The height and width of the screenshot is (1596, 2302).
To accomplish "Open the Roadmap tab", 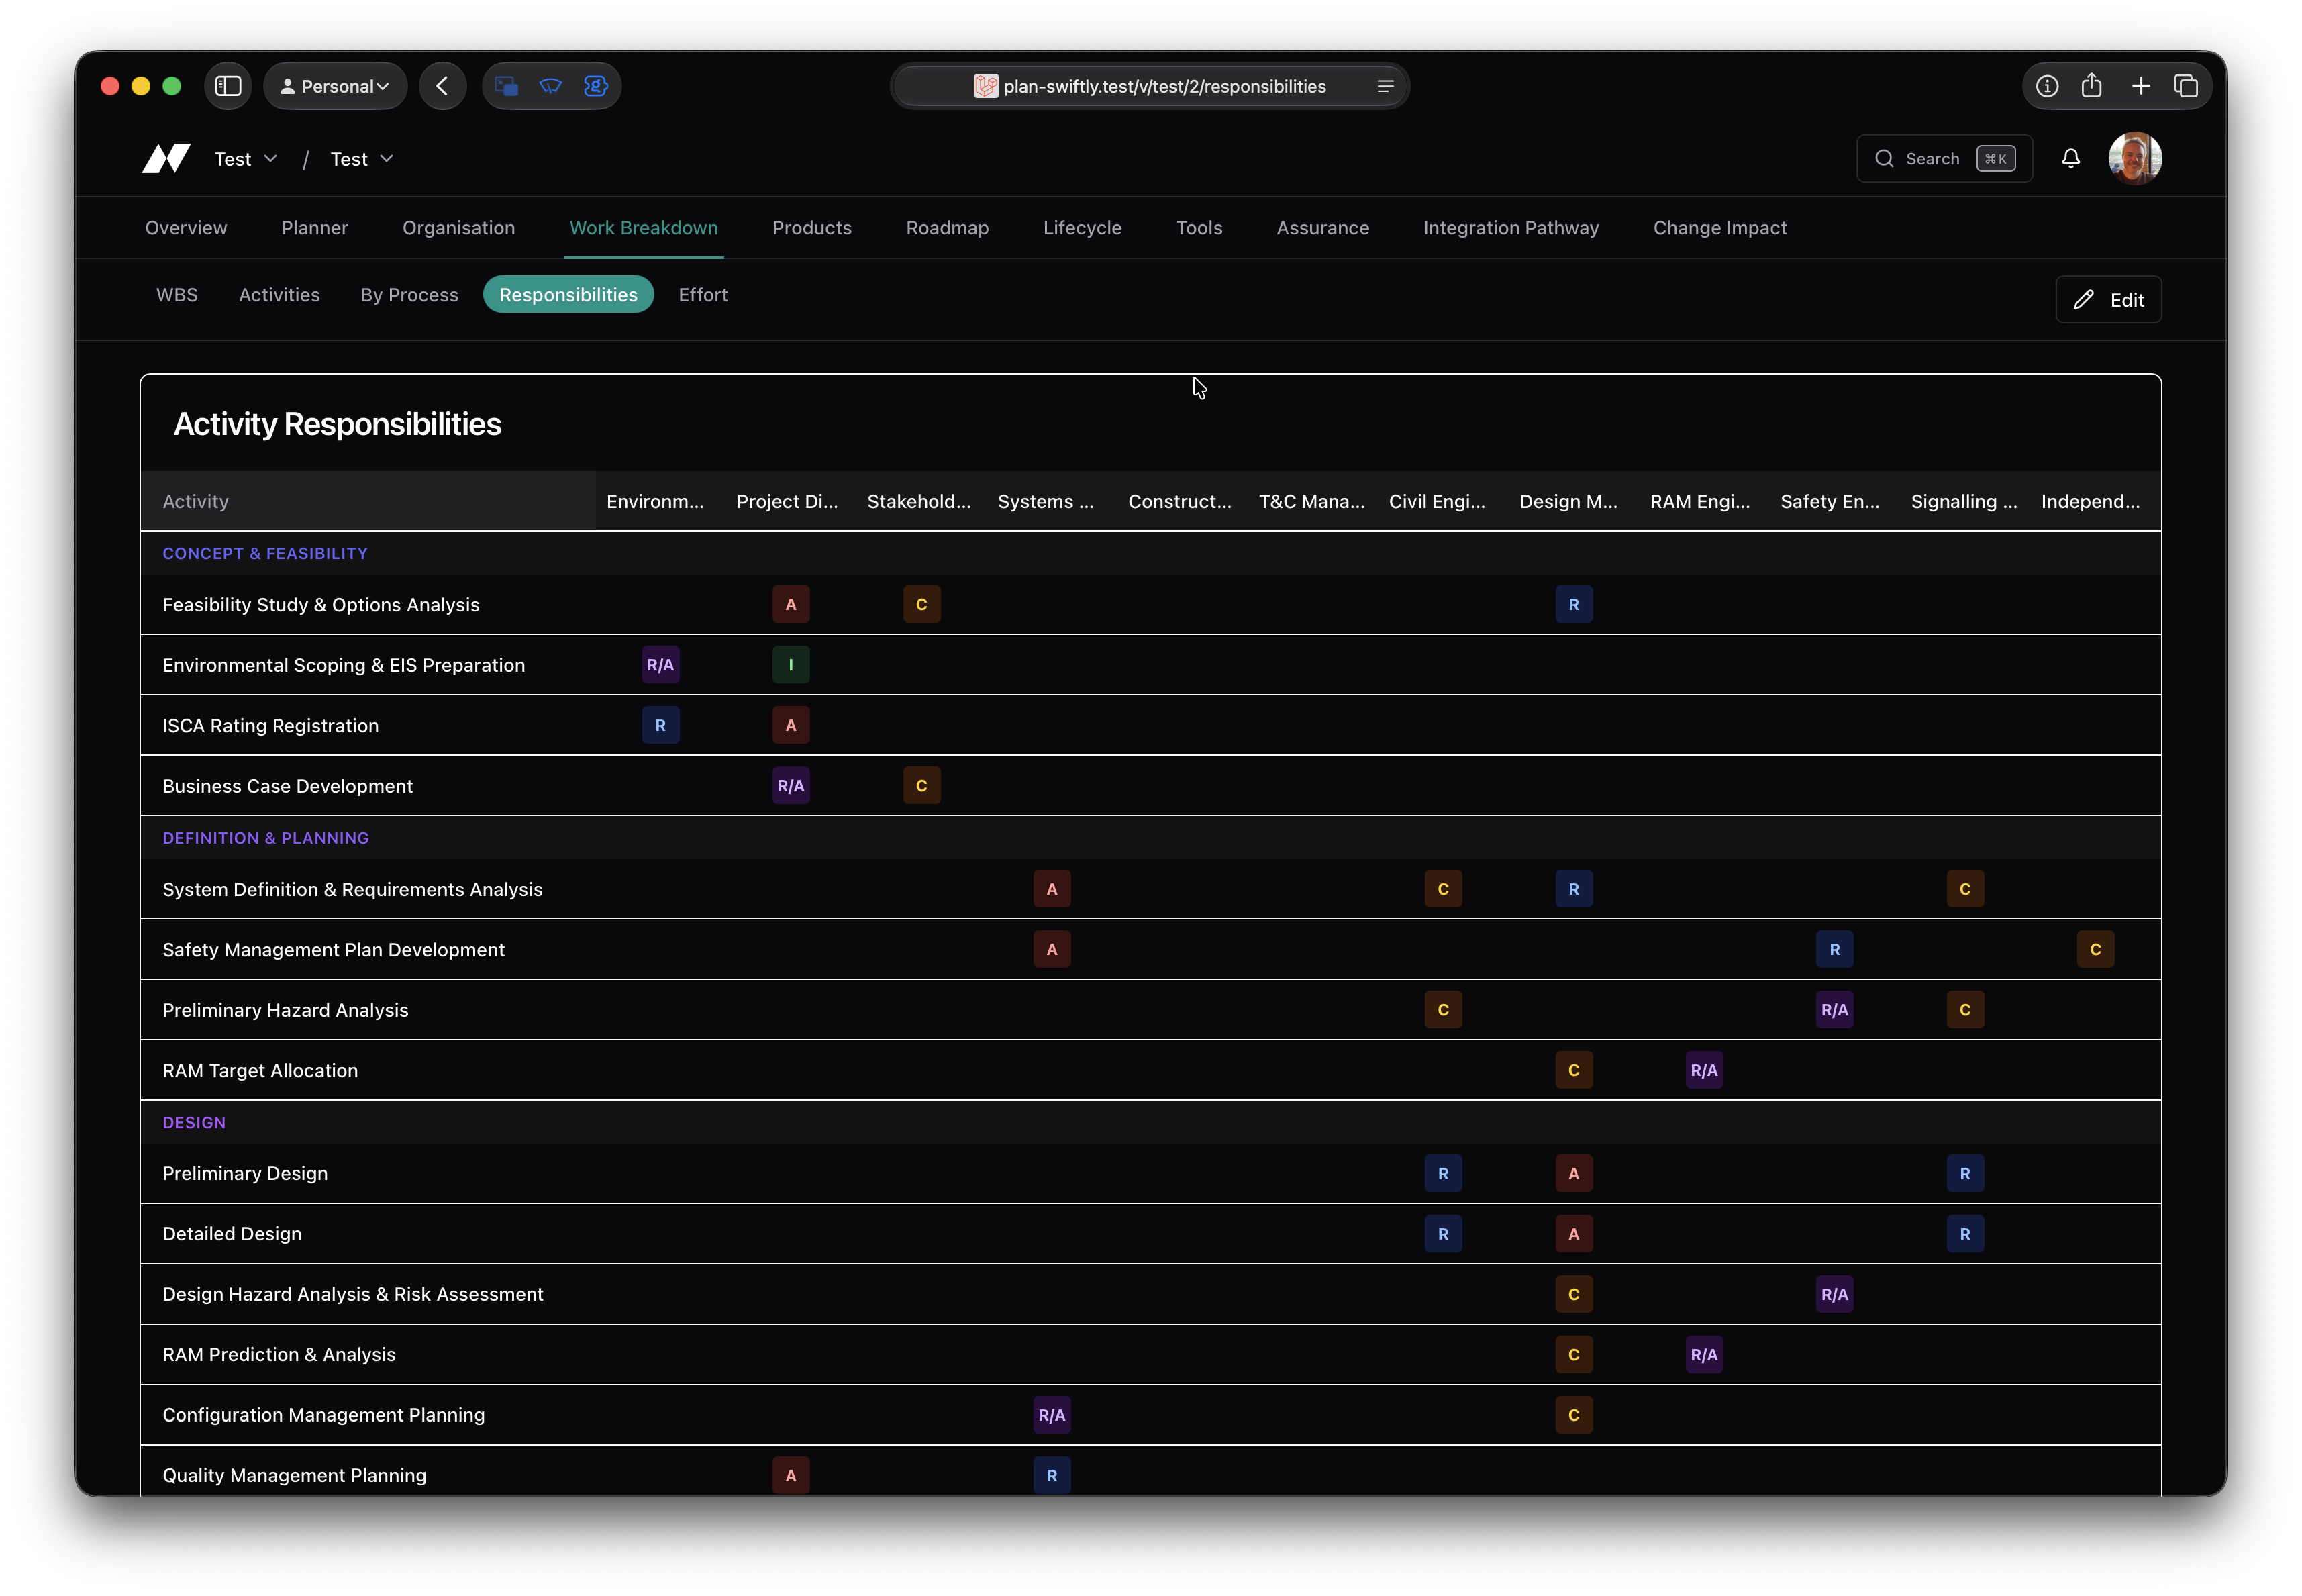I will (947, 227).
